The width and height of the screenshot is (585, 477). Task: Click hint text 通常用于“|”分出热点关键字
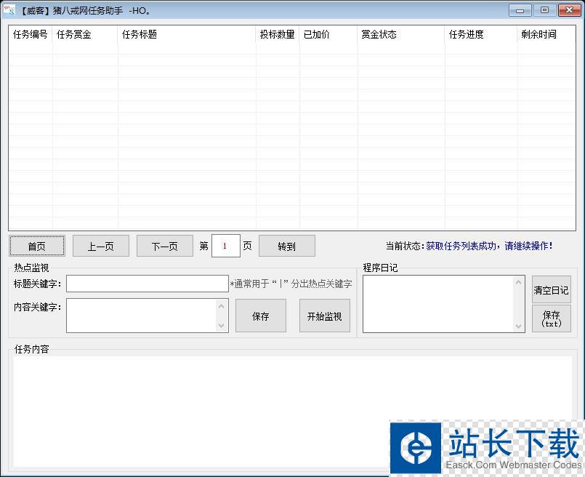click(x=291, y=284)
